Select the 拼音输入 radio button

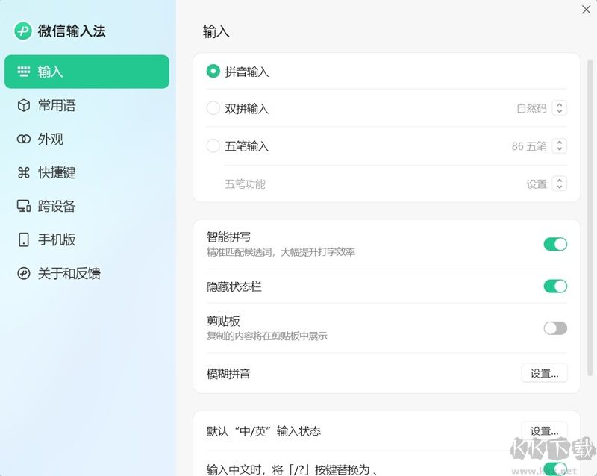pyautogui.click(x=213, y=71)
